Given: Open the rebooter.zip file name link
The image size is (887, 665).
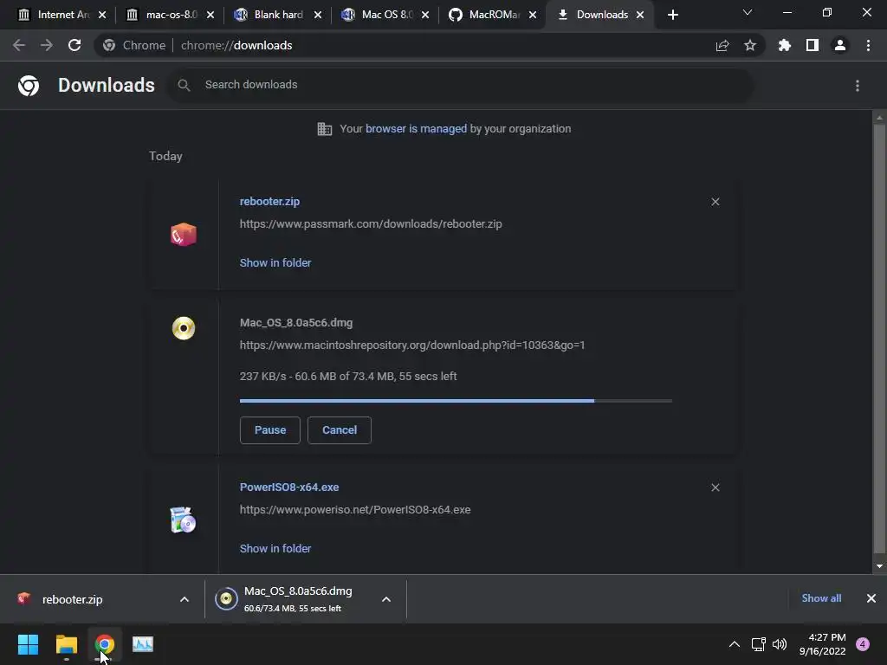Looking at the screenshot, I should 270,201.
